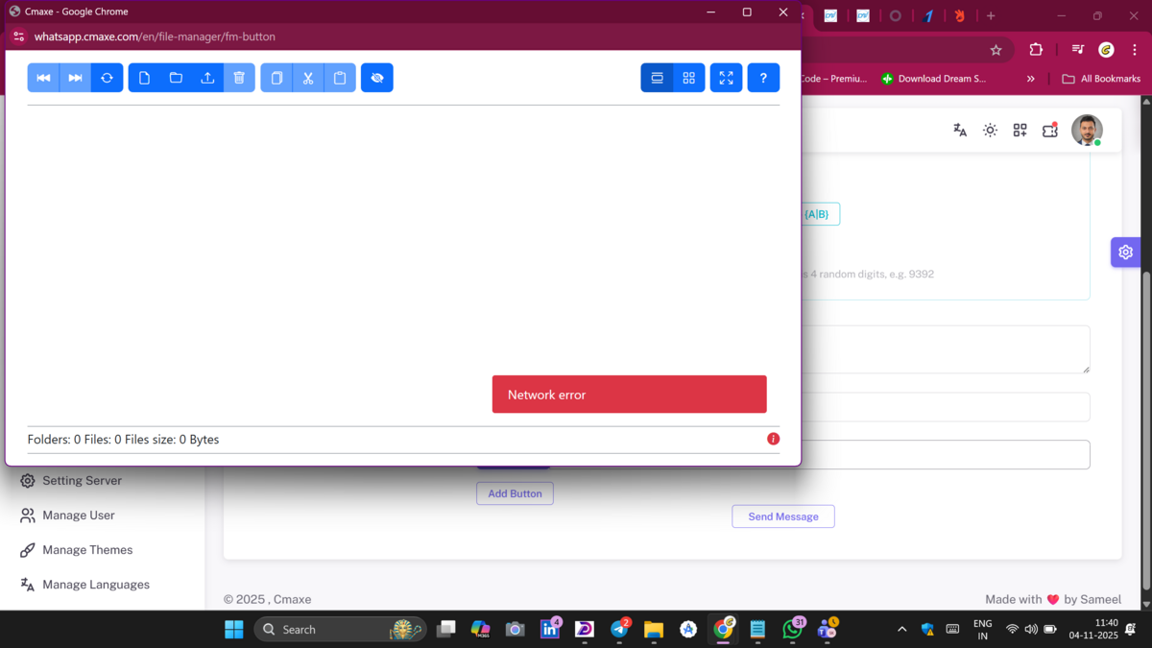Click the new folder icon
The height and width of the screenshot is (648, 1152).
point(176,78)
